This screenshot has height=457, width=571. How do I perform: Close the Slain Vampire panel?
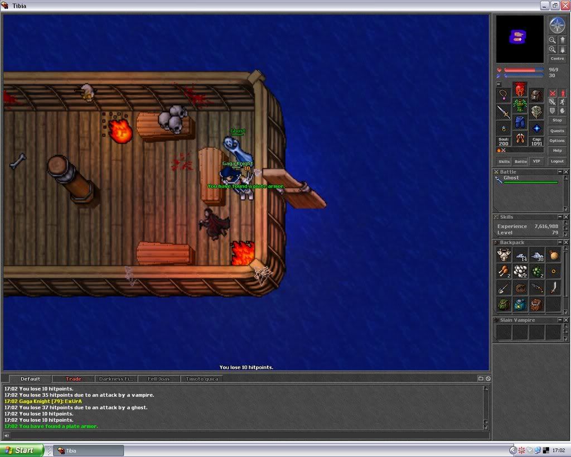[x=565, y=320]
